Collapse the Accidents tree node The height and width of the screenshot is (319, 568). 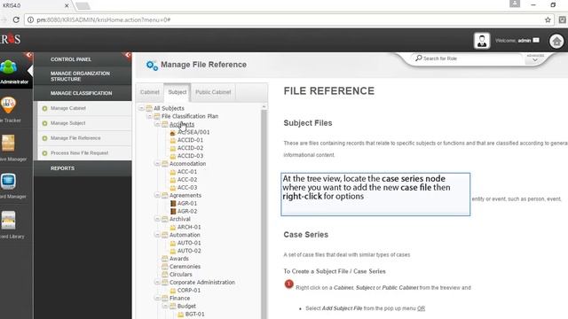pos(158,124)
